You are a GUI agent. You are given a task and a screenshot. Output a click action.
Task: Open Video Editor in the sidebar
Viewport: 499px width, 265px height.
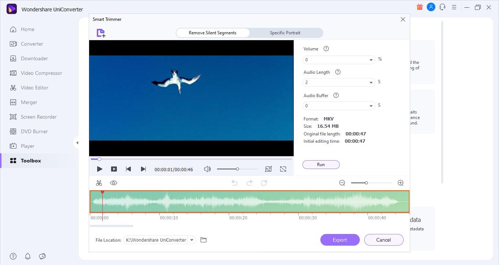coord(34,88)
